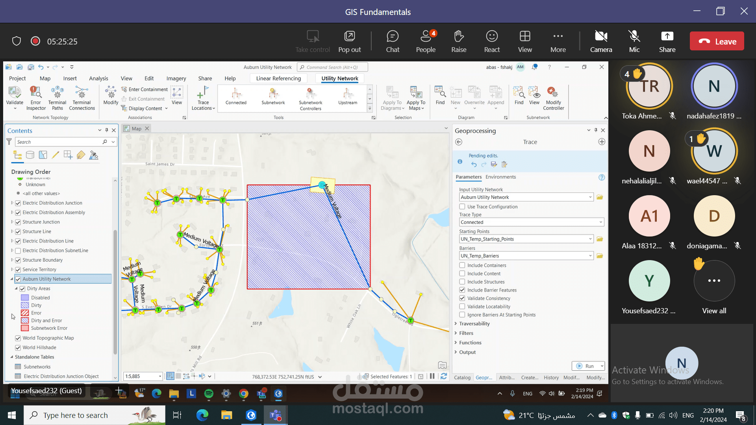Click the Validate network topology icon
756x425 pixels.
click(15, 98)
